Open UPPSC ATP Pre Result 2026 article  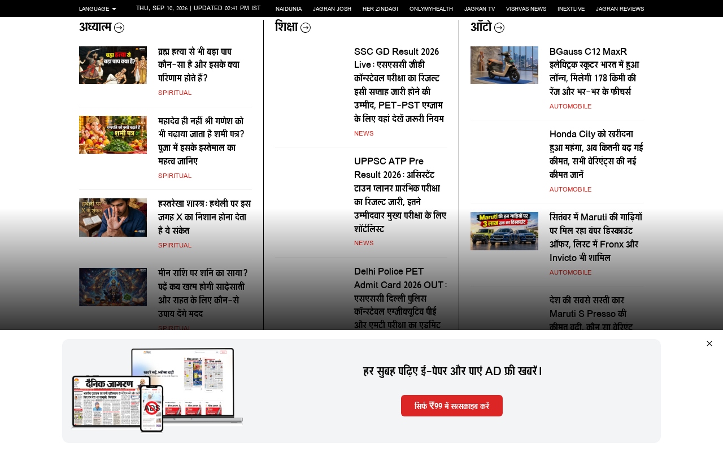pyautogui.click(x=400, y=195)
